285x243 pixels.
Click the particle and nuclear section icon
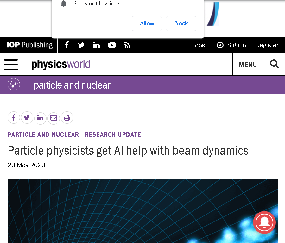tap(14, 84)
